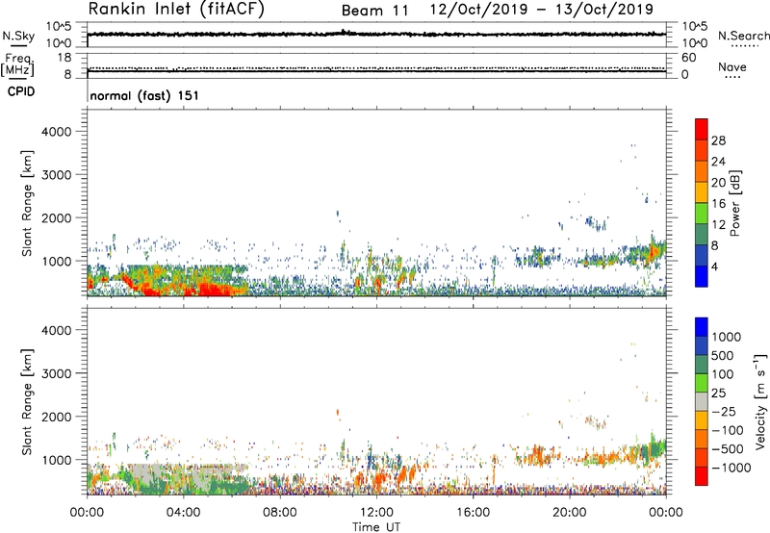Click the '-25' Velocity colorbar tick label
The image size is (770, 533).
coord(724,412)
